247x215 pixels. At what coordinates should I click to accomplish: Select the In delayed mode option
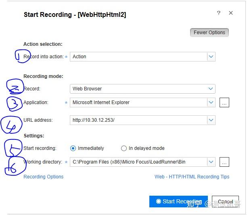pos(124,148)
